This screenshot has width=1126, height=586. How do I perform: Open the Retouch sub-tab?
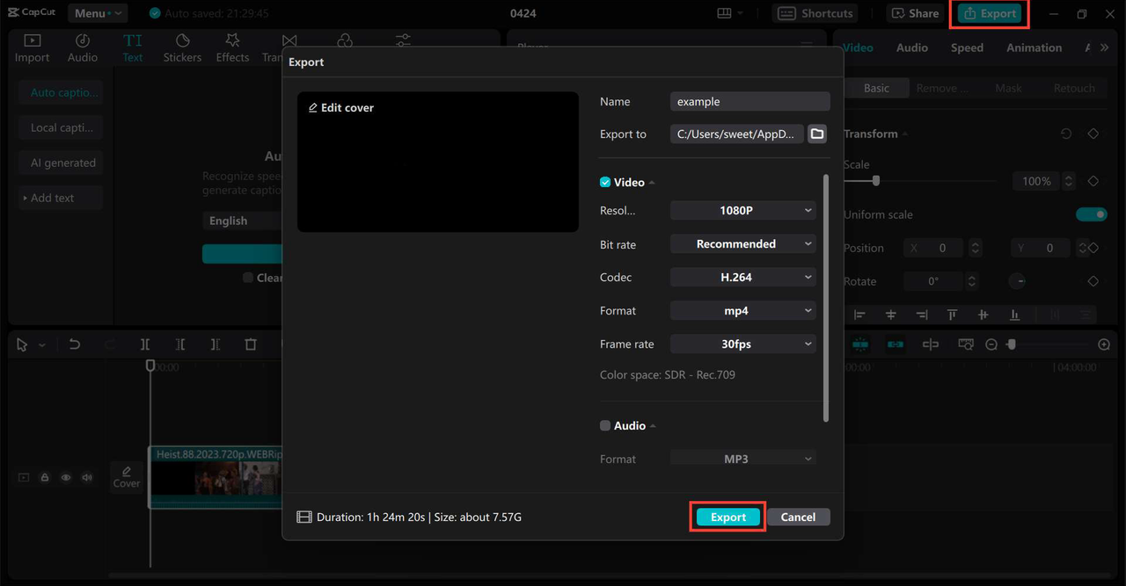point(1074,88)
